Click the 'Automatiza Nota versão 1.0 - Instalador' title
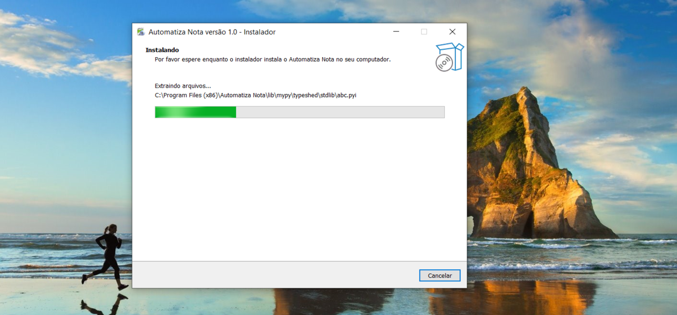 coord(212,32)
